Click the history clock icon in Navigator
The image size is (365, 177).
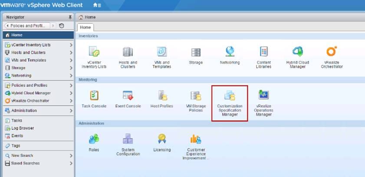(62, 26)
